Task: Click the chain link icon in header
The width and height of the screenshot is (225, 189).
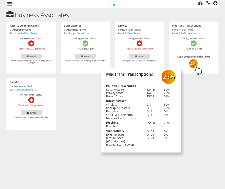Action: click(208, 3)
